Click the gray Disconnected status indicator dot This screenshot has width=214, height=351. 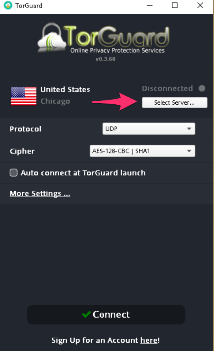coord(202,89)
